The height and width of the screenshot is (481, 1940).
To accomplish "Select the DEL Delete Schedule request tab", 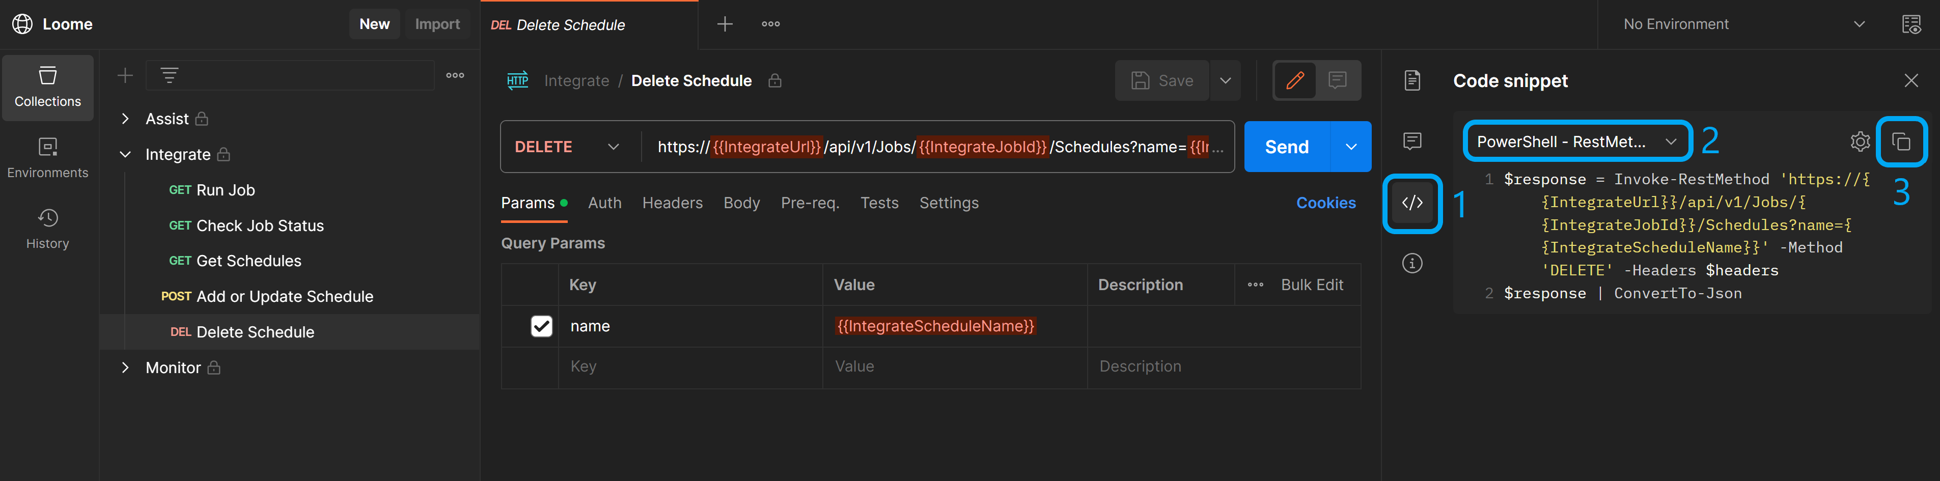I will point(589,25).
